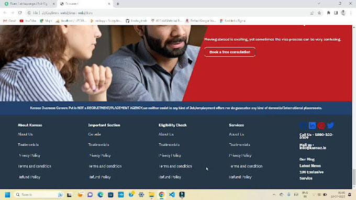Open About Us under Eligibility Check
The width and height of the screenshot is (356, 200).
coord(166,134)
